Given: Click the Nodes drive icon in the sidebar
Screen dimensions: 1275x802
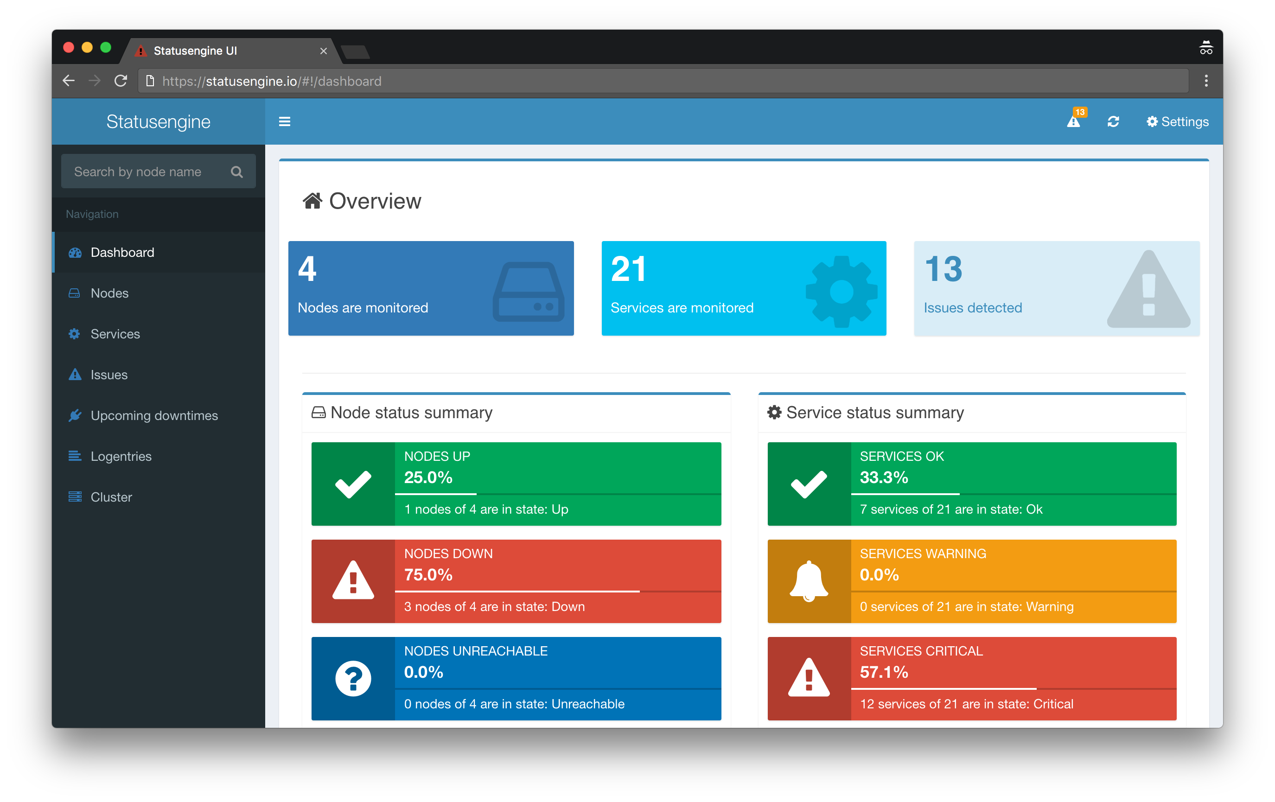Looking at the screenshot, I should (74, 293).
